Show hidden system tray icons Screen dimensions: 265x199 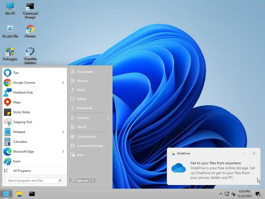tap(220, 194)
